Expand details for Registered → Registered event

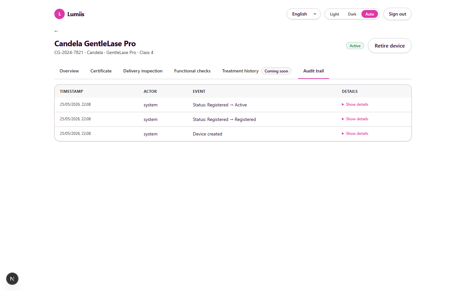[x=355, y=119]
